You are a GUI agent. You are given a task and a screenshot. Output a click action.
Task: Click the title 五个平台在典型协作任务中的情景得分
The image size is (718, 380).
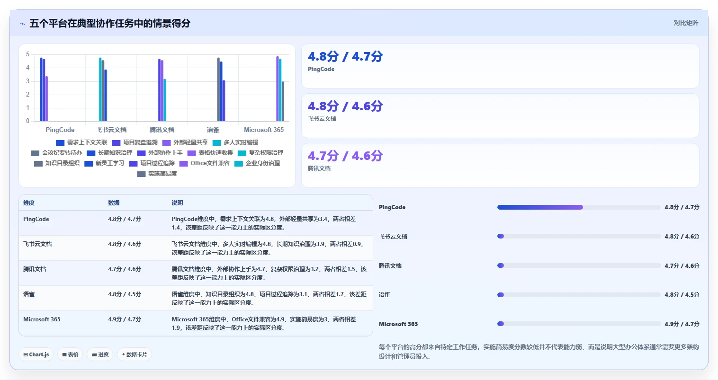tap(110, 23)
